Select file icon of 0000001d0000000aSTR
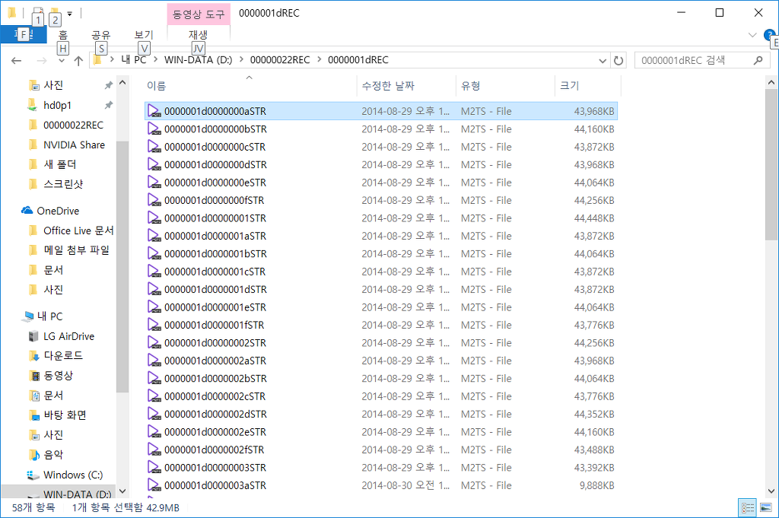The image size is (779, 518). (154, 111)
